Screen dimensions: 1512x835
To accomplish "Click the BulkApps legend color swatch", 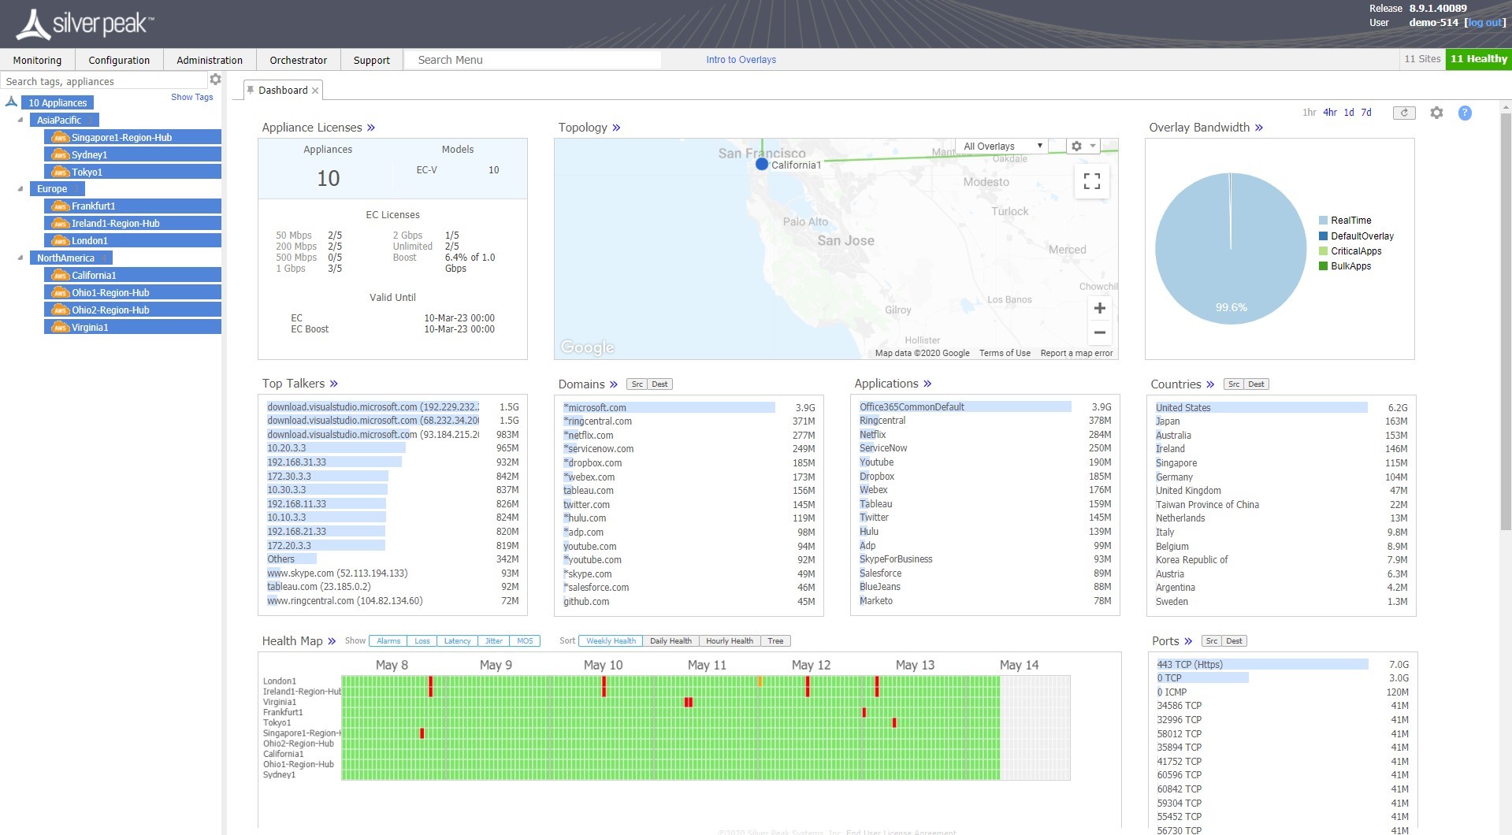I will (1324, 266).
